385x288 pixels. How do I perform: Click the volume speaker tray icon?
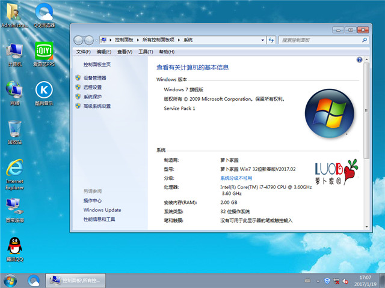pos(345,281)
